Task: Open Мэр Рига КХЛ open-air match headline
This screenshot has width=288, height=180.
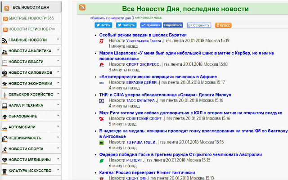Action: tap(191, 113)
